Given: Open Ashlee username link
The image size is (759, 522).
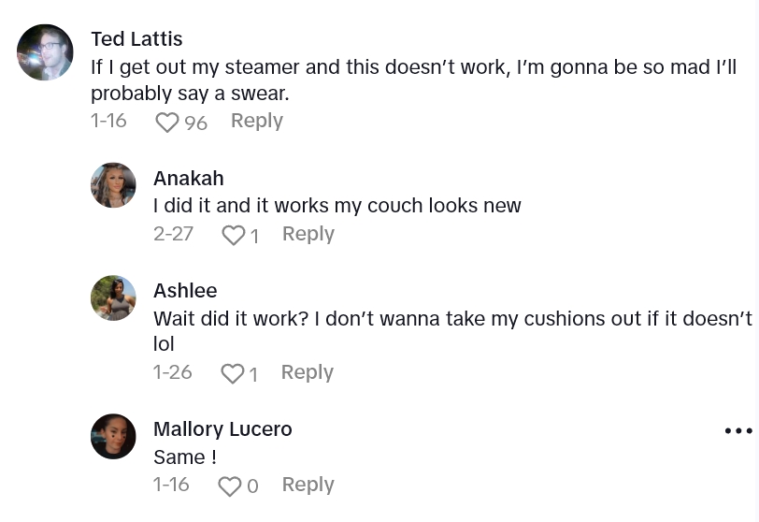Looking at the screenshot, I should 185,291.
